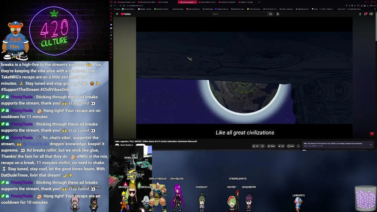
Task: Open the Nightbot Dashboard bookmark
Action: tap(145, 9)
